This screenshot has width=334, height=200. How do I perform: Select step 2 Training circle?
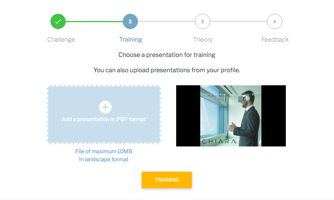[130, 21]
